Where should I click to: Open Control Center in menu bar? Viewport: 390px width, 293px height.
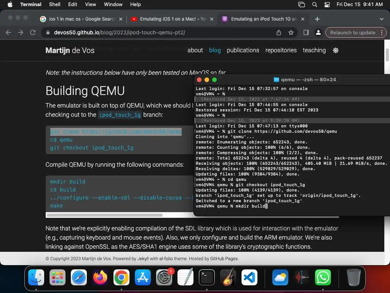tap(327, 4)
